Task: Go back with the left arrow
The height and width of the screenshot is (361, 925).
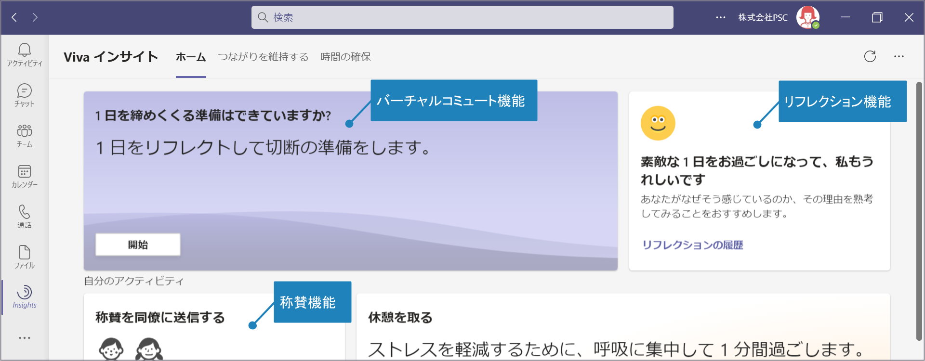Action: pos(14,17)
